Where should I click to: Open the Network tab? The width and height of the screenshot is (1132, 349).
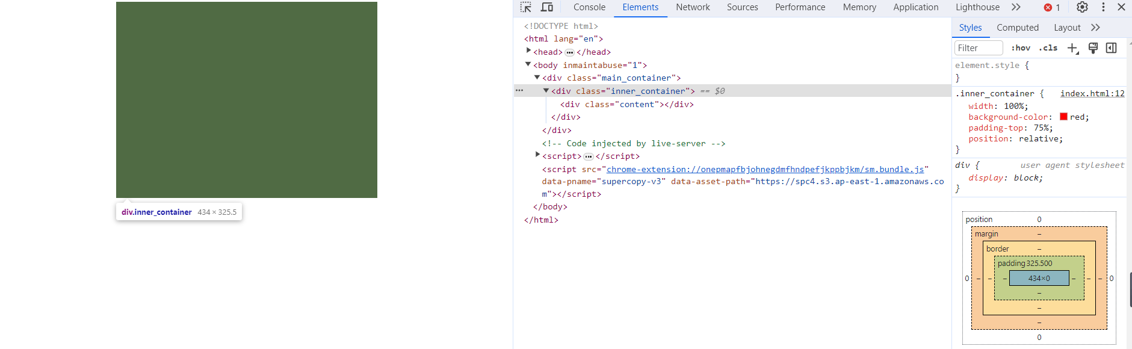(x=693, y=7)
